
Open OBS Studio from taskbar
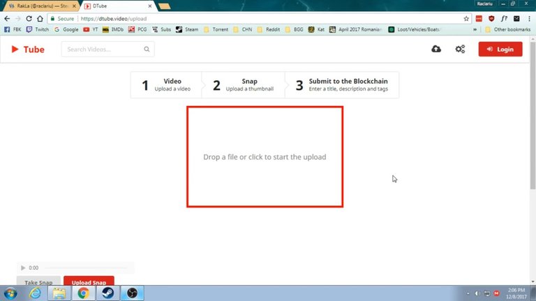[133, 293]
